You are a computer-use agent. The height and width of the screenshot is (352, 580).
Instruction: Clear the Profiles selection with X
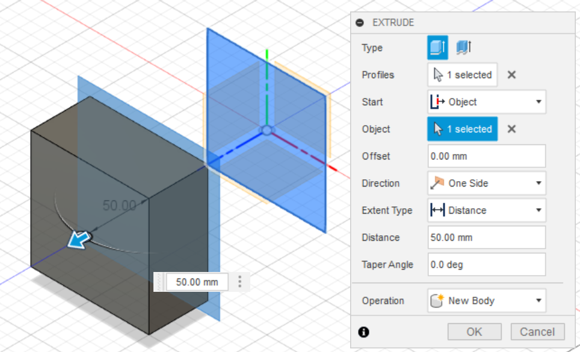(x=511, y=75)
